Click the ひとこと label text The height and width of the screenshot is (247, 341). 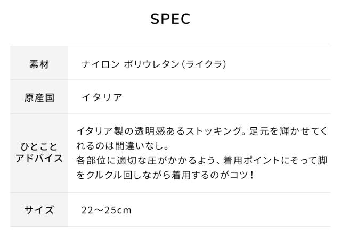tap(39, 145)
